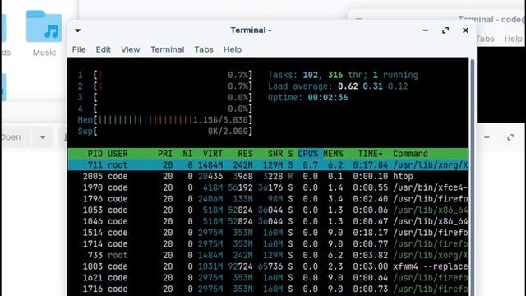Select process row PID 1714
Image resolution: width=526 pixels, height=296 pixels.
pos(268,244)
